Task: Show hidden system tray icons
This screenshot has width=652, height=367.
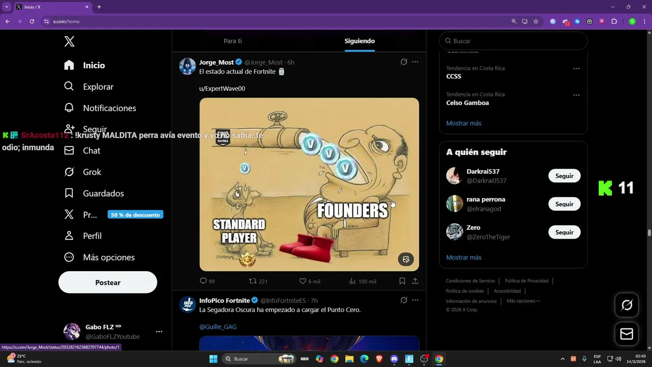Action: 562,359
